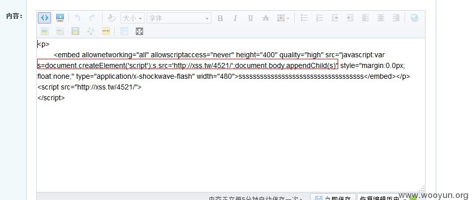Screen dimensions: 469x200
Task: Click the document.createElement('script') code line
Action: 187,65
